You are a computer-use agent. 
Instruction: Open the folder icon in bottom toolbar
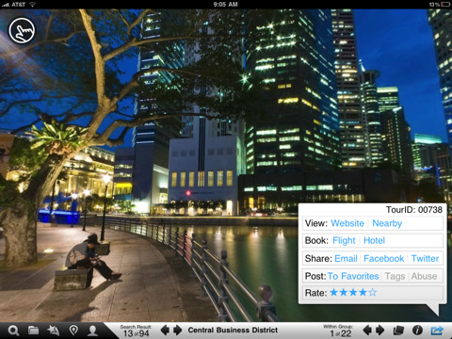[x=33, y=331]
